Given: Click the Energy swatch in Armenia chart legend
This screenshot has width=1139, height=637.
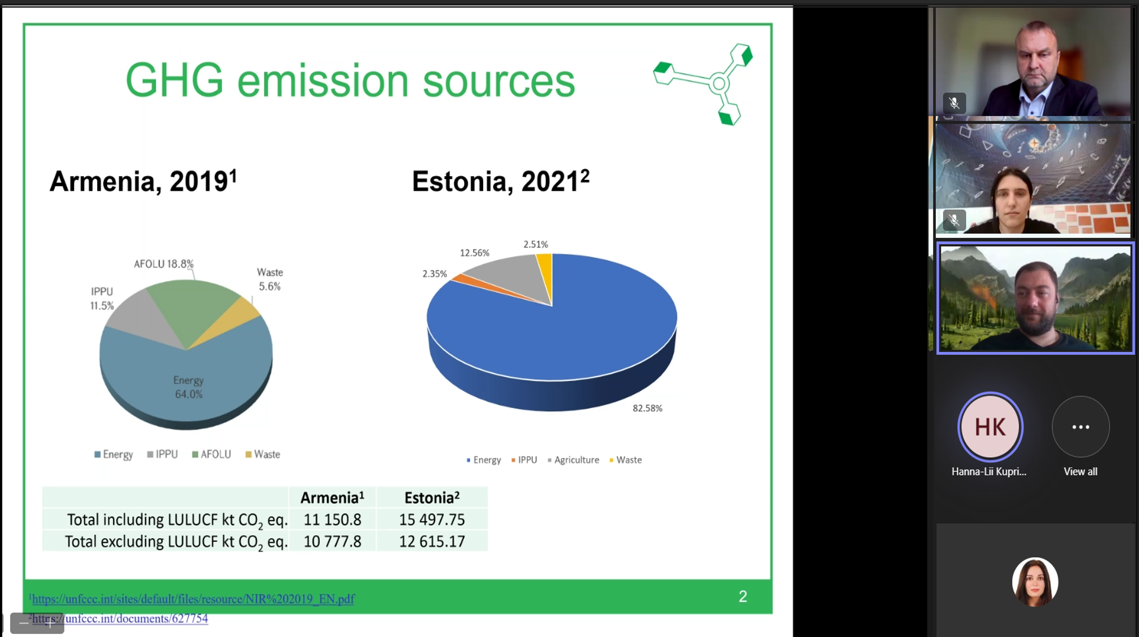Looking at the screenshot, I should tap(97, 454).
